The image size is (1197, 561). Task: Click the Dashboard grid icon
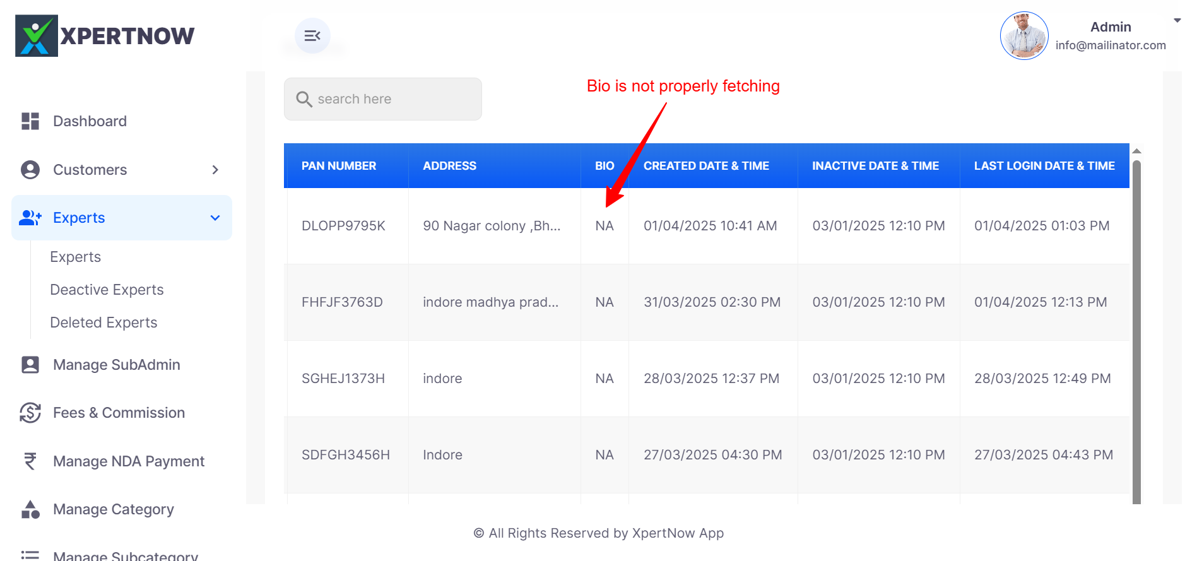click(x=30, y=121)
